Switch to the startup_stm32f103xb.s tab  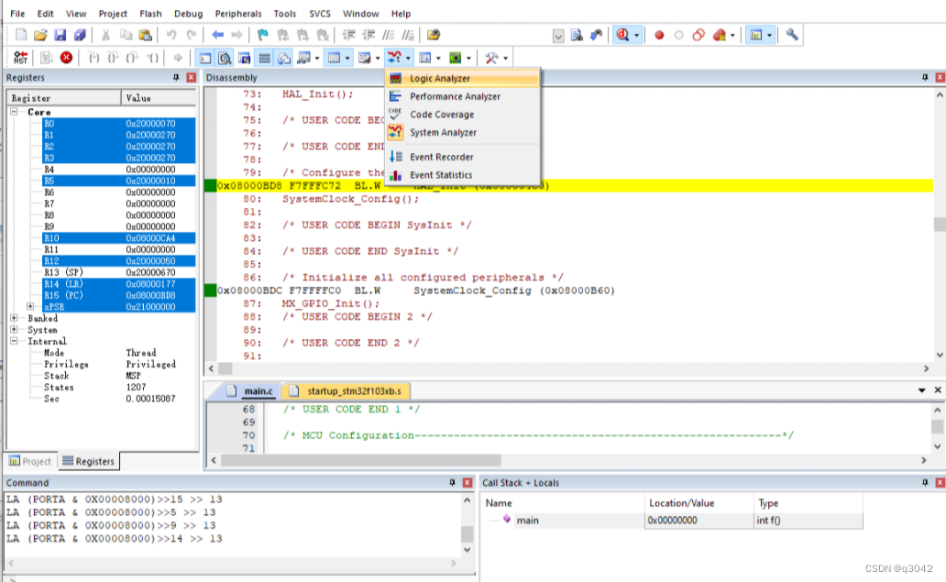(346, 390)
